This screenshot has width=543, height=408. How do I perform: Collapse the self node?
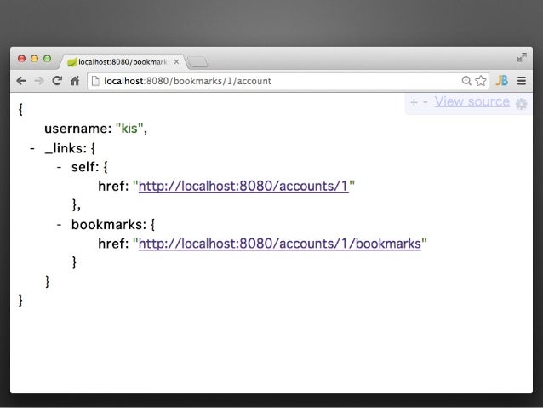[x=60, y=167]
